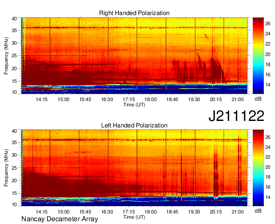This screenshot has height=224, width=275.
Task: Click the "dB" unit under the Right Handed color bar
Action: pyautogui.click(x=258, y=99)
